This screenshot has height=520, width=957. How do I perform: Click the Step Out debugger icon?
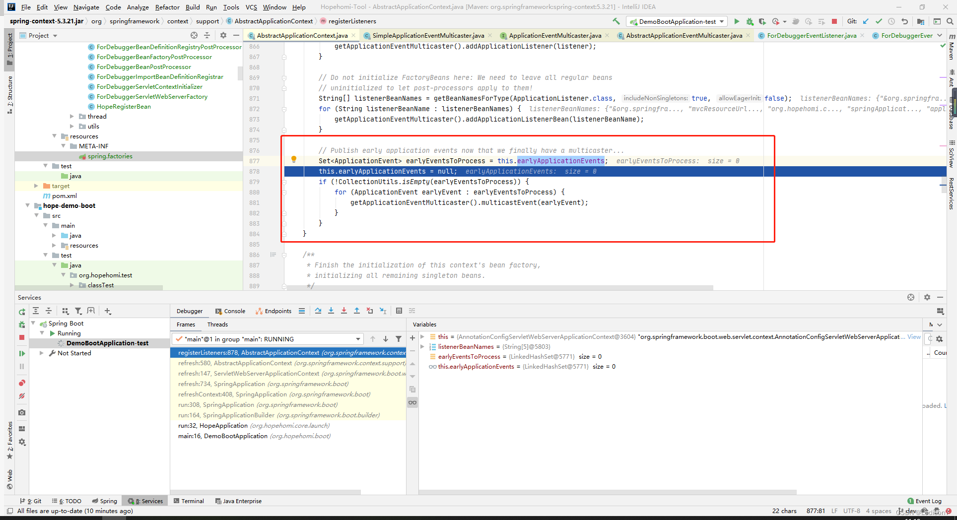click(357, 311)
